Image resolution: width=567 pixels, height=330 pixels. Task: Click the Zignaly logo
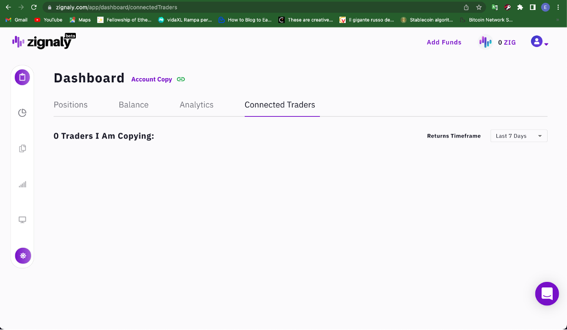pyautogui.click(x=44, y=41)
